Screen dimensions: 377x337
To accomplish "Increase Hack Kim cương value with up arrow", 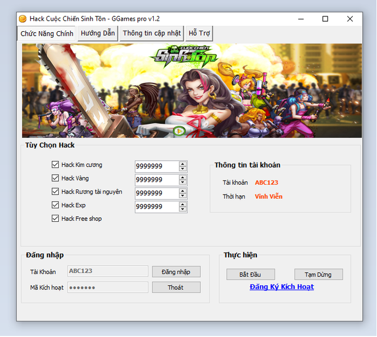I will pyautogui.click(x=183, y=164).
